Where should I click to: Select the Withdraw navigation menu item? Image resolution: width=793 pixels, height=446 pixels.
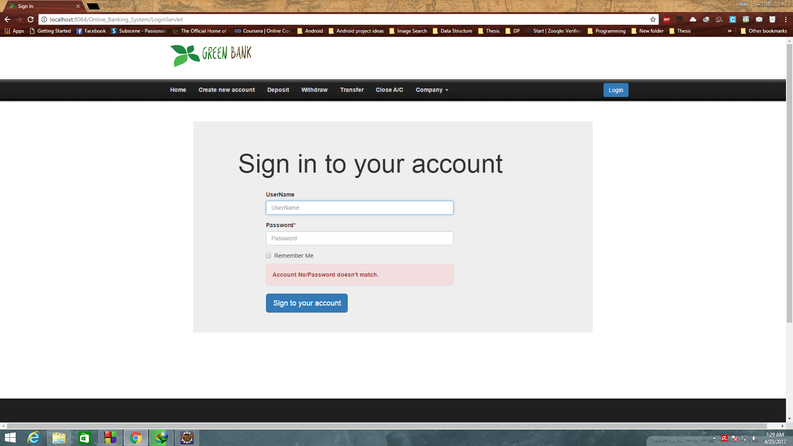[x=314, y=89]
